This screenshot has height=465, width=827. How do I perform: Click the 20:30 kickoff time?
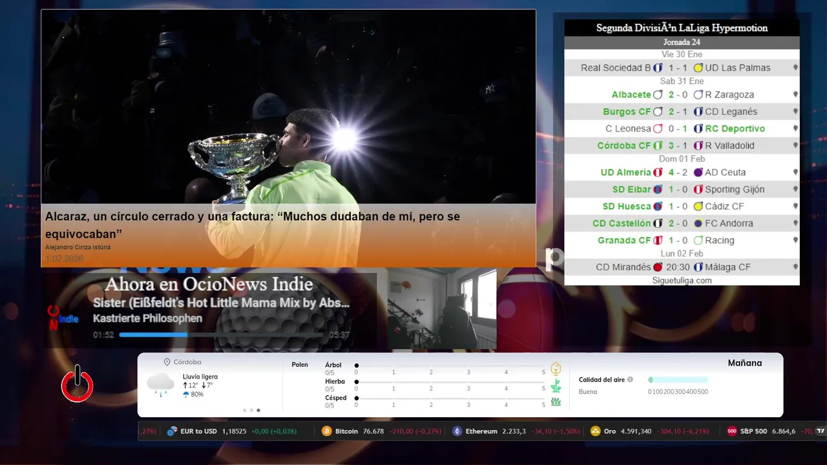pyautogui.click(x=678, y=267)
